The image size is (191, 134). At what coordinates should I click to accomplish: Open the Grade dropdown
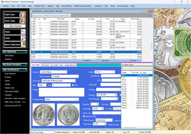(x=114, y=72)
